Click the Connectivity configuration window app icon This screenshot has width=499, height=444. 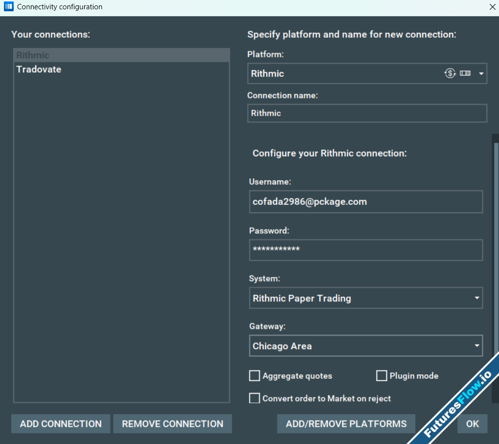[8, 7]
